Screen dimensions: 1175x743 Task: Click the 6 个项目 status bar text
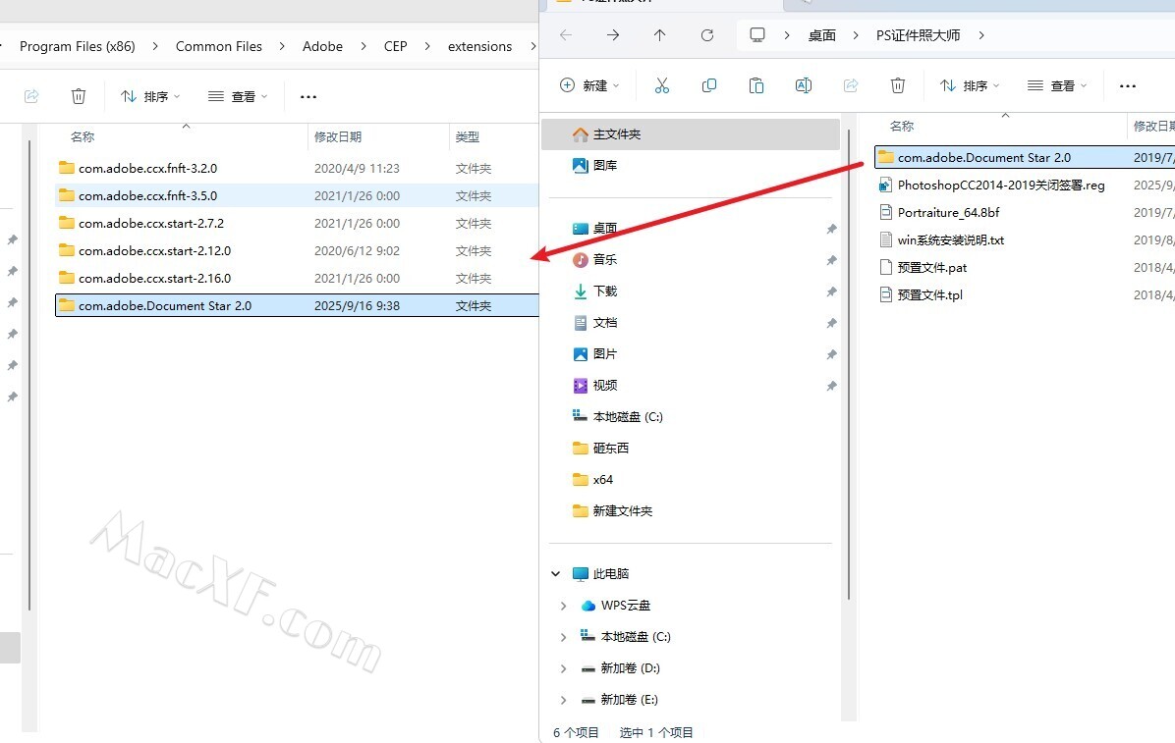pyautogui.click(x=576, y=732)
